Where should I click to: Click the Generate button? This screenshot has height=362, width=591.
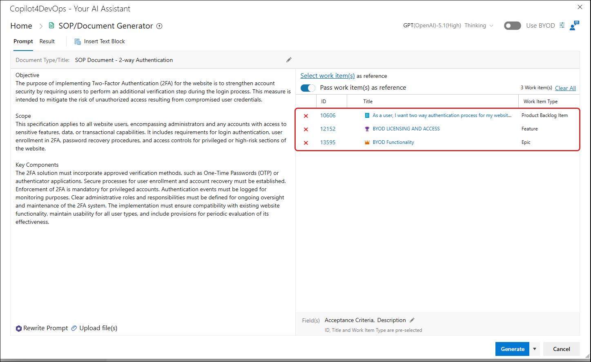click(x=513, y=349)
